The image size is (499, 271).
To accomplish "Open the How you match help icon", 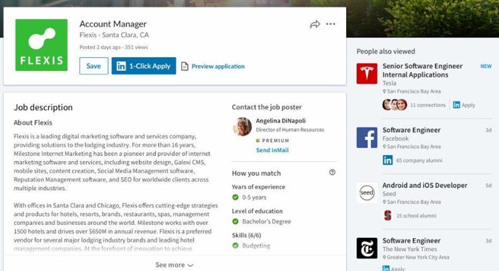I will (x=332, y=172).
